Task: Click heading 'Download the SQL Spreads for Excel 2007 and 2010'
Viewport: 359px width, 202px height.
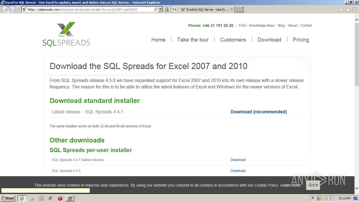Action: point(149,66)
